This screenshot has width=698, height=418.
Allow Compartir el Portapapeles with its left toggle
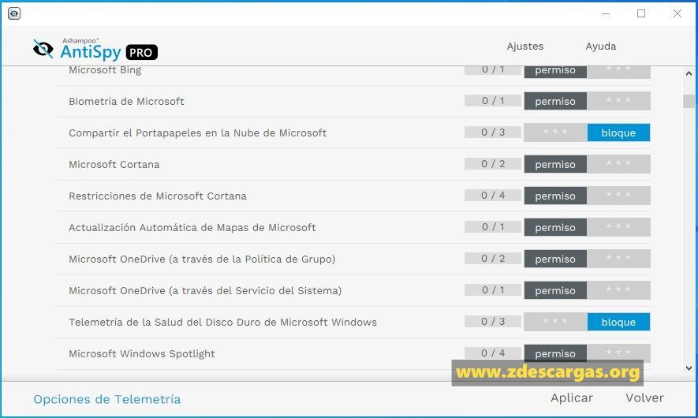(x=555, y=132)
